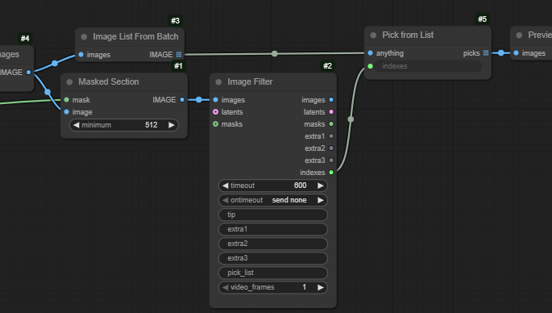
Task: Click the link midpoint between Masked Section and Image Filter
Action: click(x=199, y=100)
